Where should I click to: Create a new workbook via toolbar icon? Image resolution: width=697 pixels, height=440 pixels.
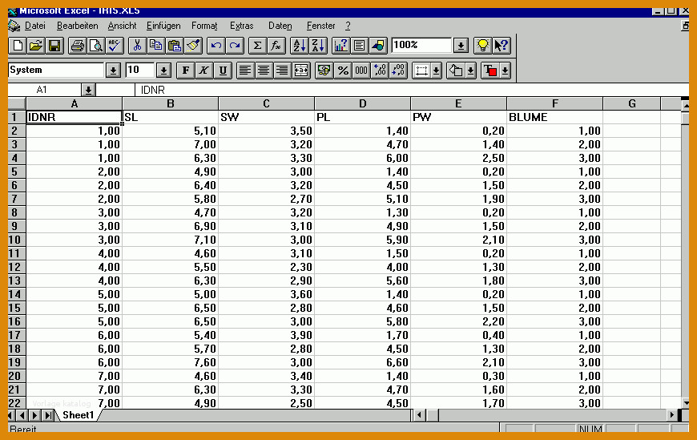18,46
